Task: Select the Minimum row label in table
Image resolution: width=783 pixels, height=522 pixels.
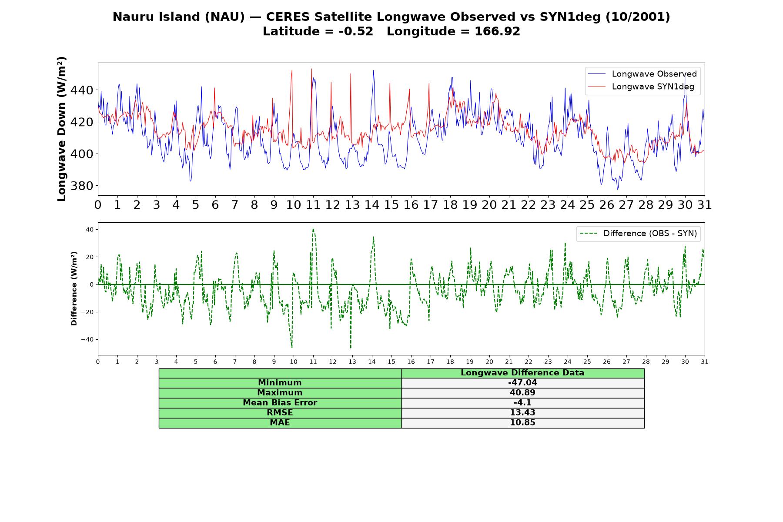Action: click(280, 383)
